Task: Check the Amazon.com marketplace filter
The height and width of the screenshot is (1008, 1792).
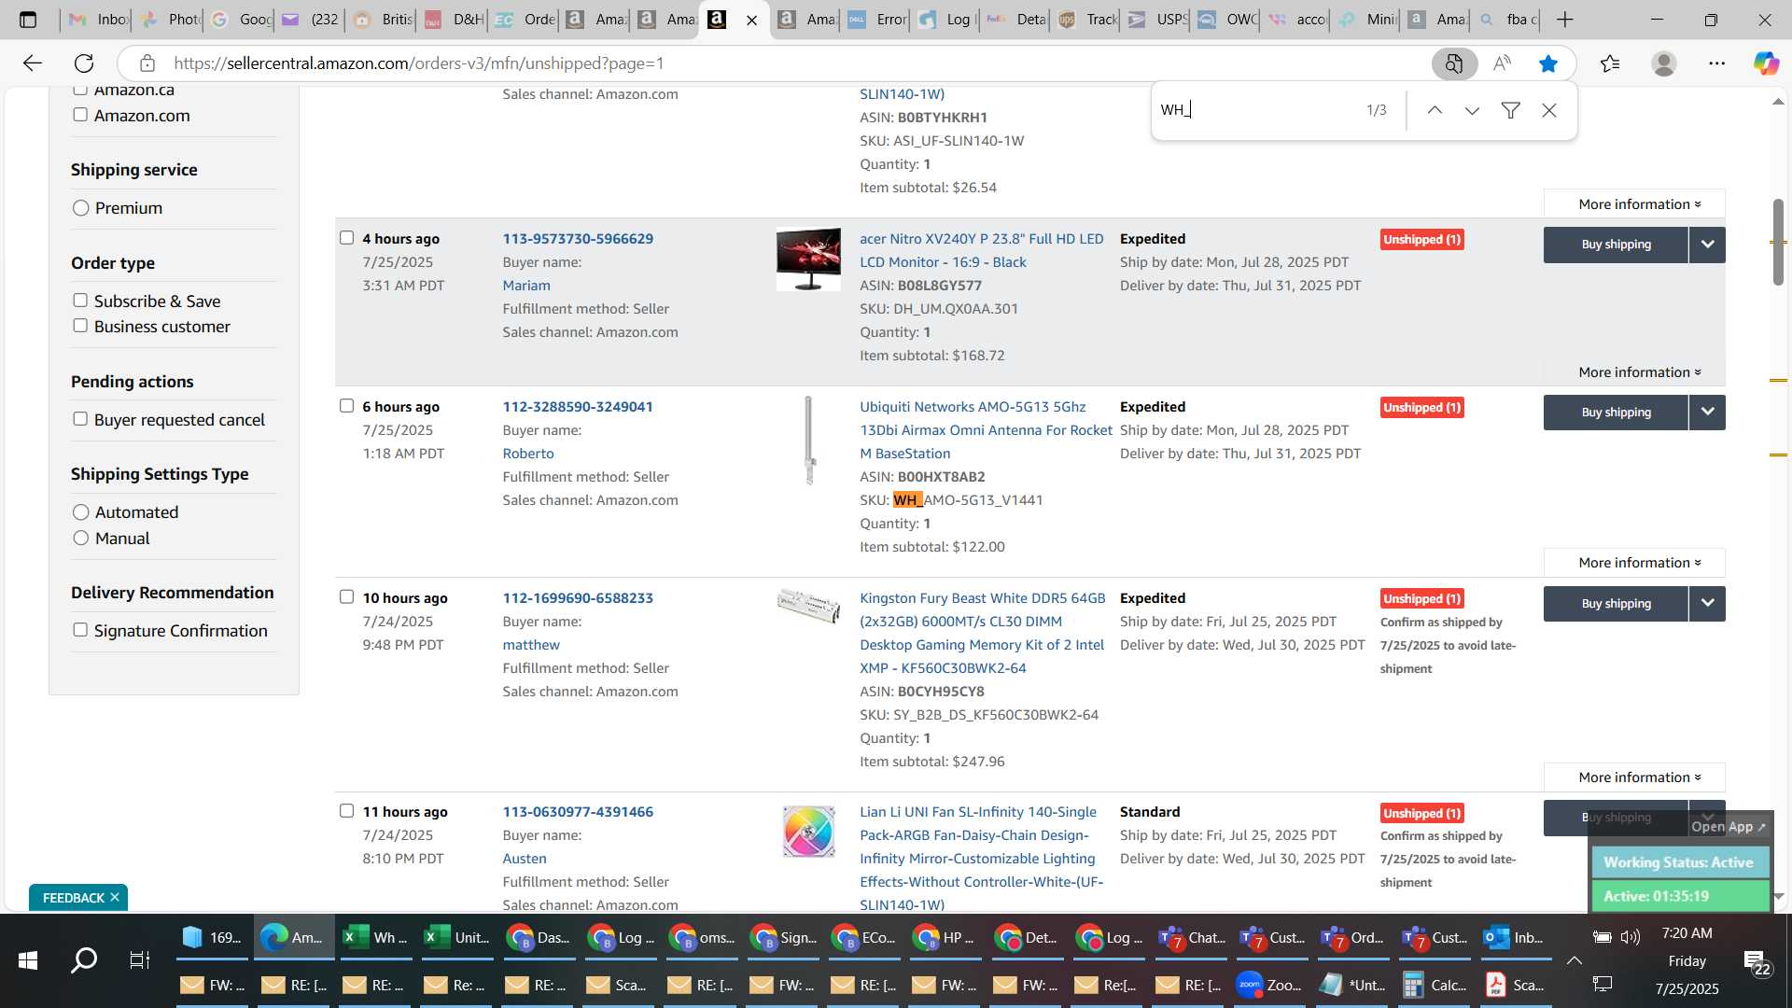Action: (x=80, y=115)
